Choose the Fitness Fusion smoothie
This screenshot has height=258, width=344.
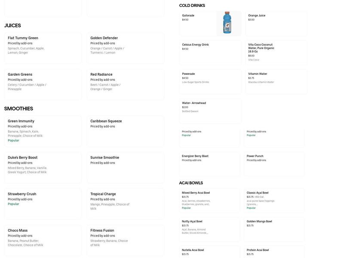click(x=125, y=240)
